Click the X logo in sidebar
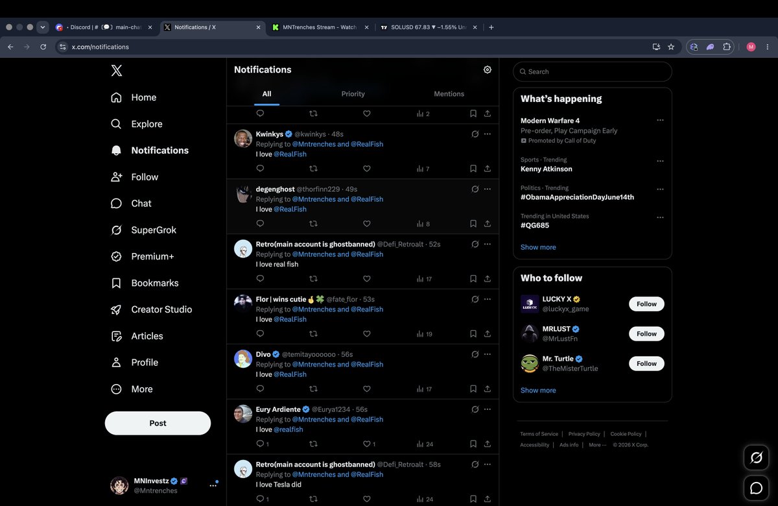 (117, 71)
